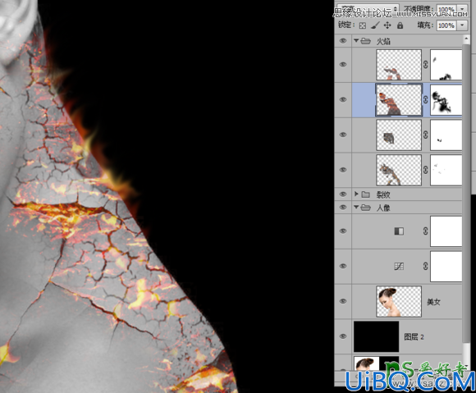Screen dimensions: 476x393
Task: Click the lock all padlock icon
Action: click(x=400, y=25)
